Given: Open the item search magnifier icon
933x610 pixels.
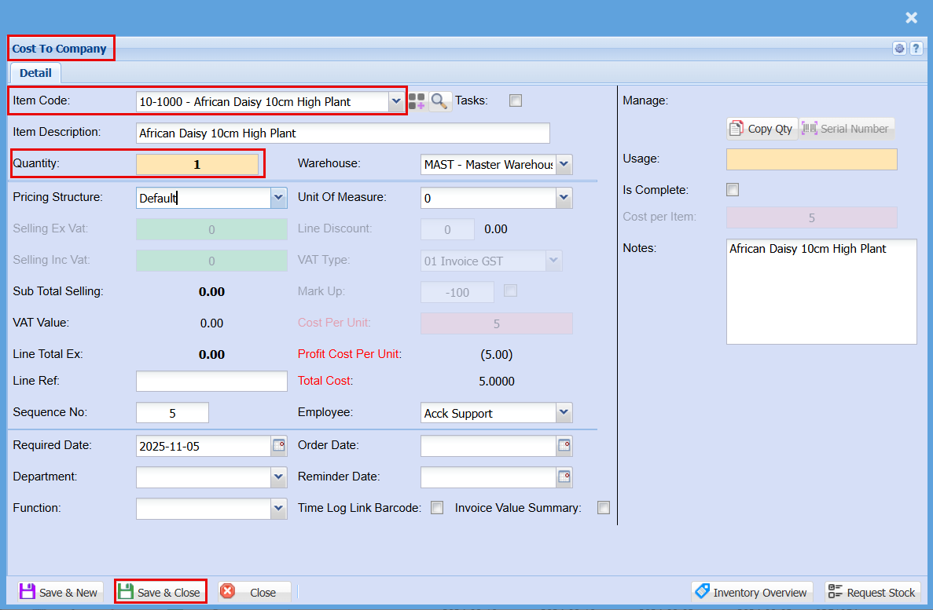Looking at the screenshot, I should pos(439,101).
